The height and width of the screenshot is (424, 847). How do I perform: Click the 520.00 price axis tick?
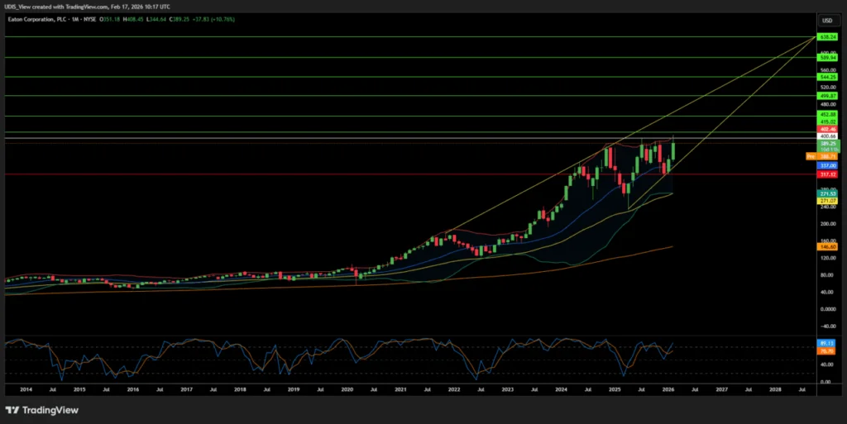point(827,88)
